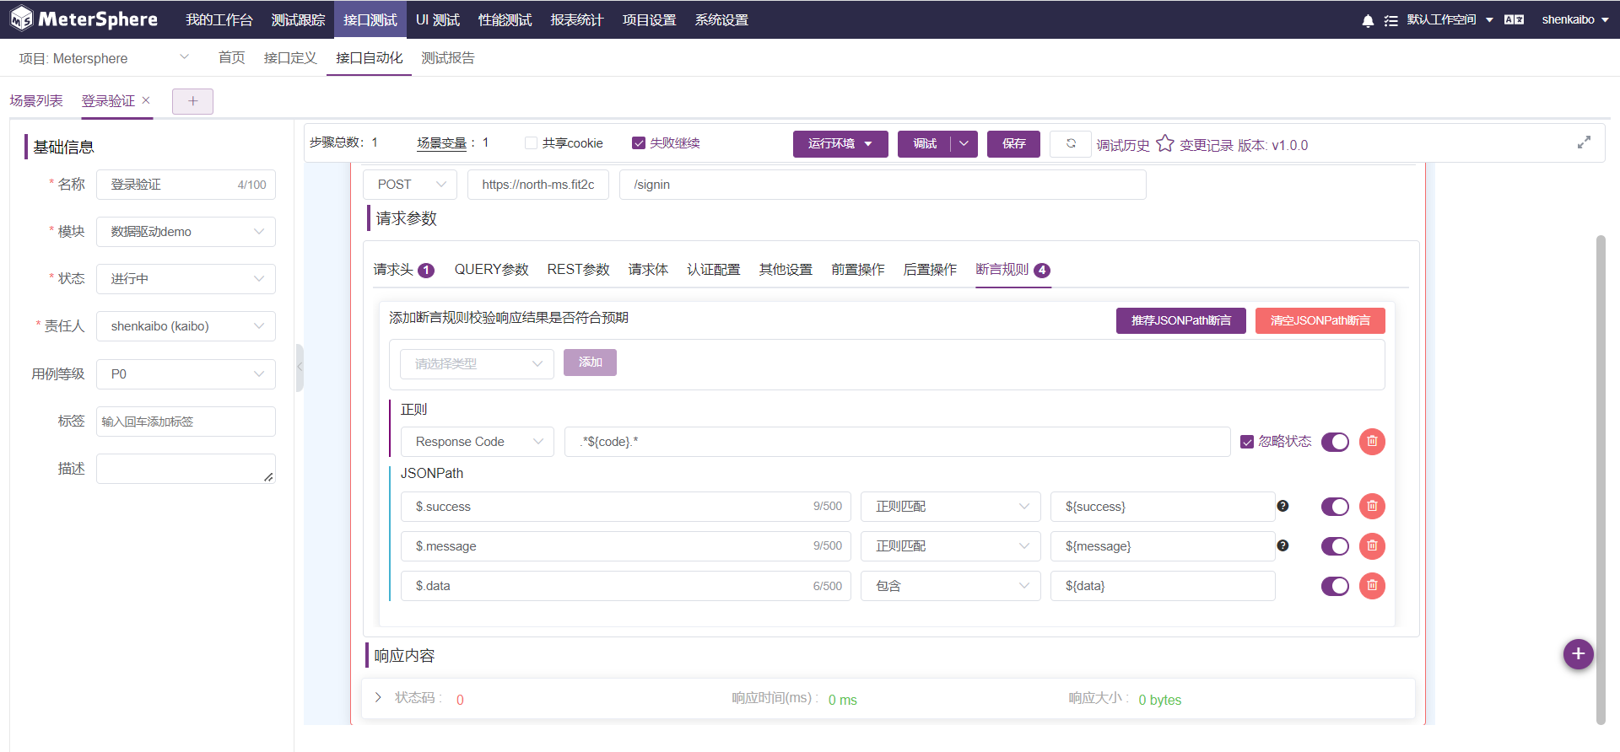This screenshot has height=752, width=1620.
Task: Open the 请选择类型 assertion type dropdown
Action: point(477,363)
